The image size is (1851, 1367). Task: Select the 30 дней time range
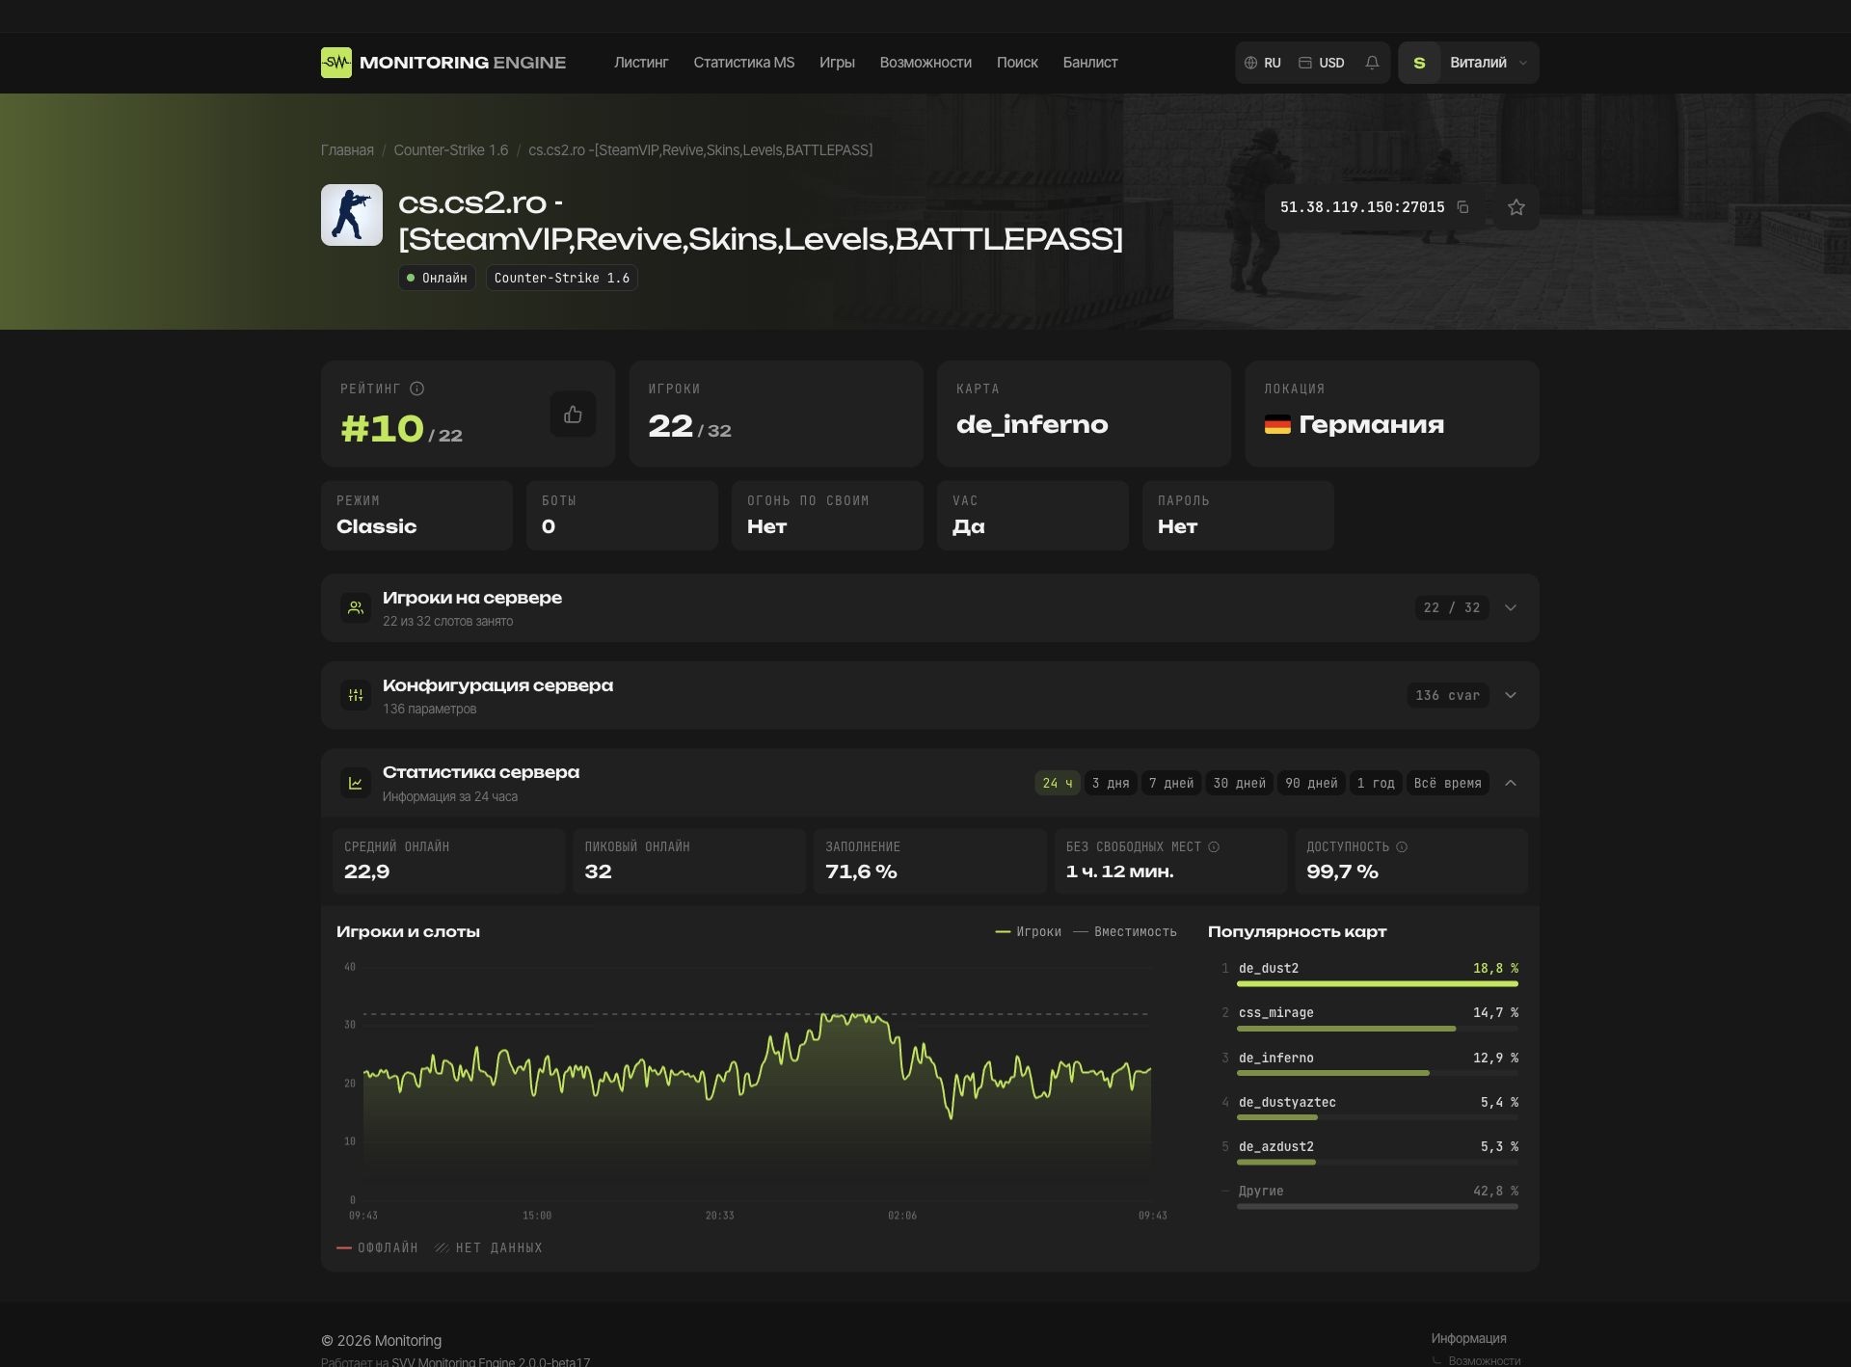[x=1240, y=783]
